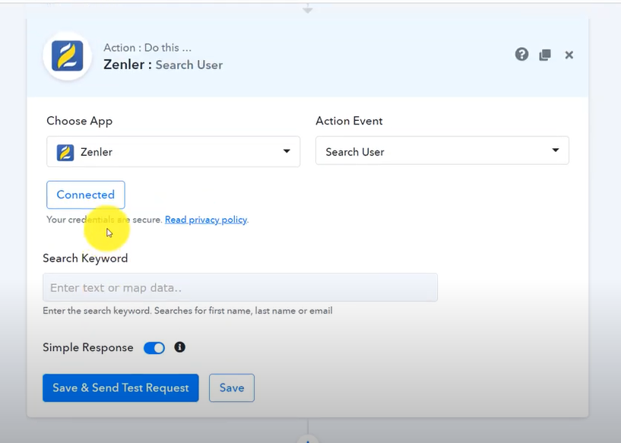Click the Search Keyword label

point(85,258)
